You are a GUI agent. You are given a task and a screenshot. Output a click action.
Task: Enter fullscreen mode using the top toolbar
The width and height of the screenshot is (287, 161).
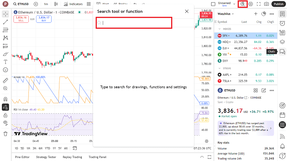[258, 4]
